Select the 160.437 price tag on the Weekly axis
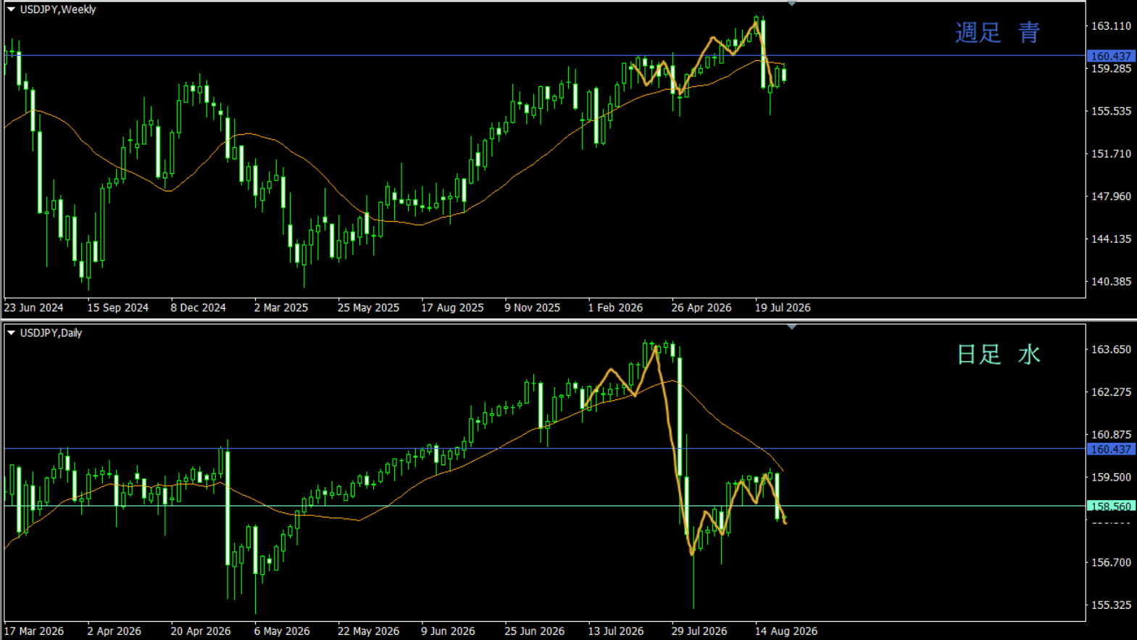This screenshot has width=1137, height=640. pos(1110,56)
